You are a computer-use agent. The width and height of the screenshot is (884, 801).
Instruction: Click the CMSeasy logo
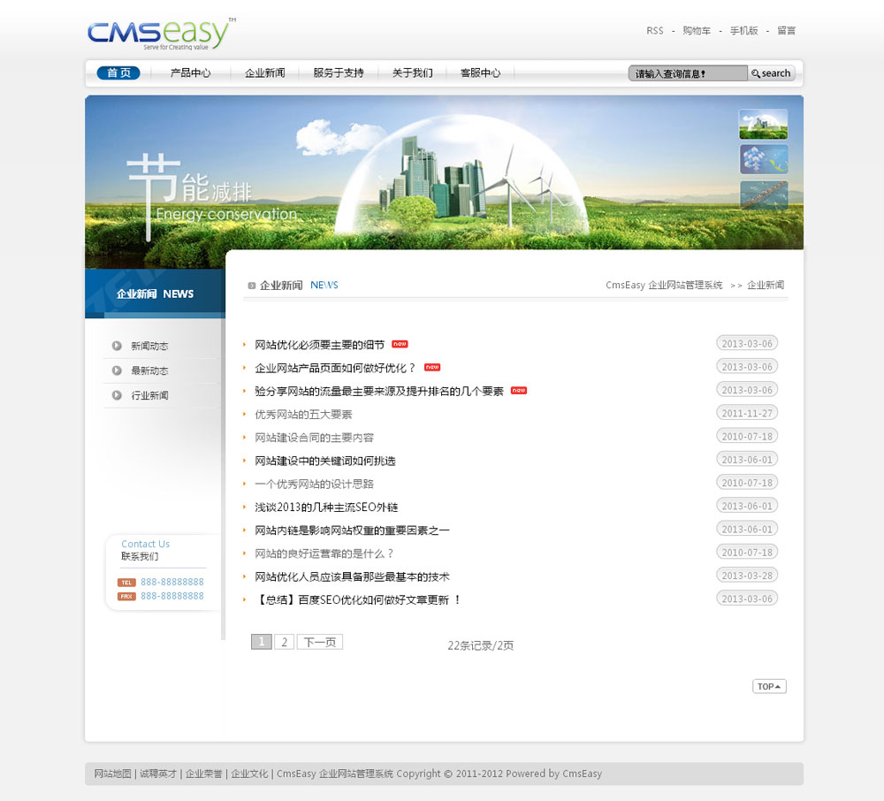tap(159, 34)
